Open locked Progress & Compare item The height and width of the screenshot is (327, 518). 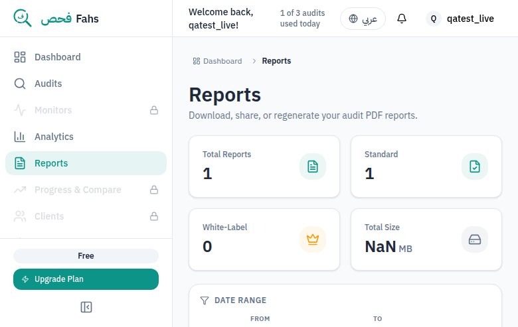86,190
